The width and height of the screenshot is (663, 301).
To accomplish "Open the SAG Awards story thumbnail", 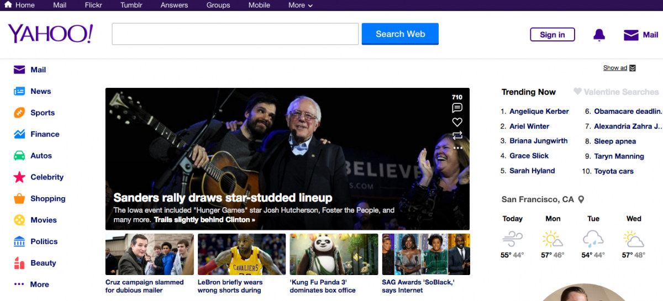I will click(x=426, y=254).
